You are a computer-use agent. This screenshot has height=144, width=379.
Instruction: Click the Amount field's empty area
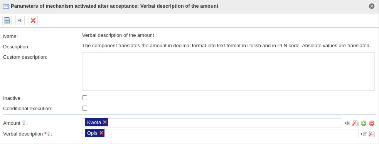coord(225,123)
